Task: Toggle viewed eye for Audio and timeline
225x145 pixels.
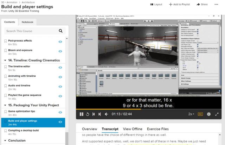Action: [x=60, y=87]
